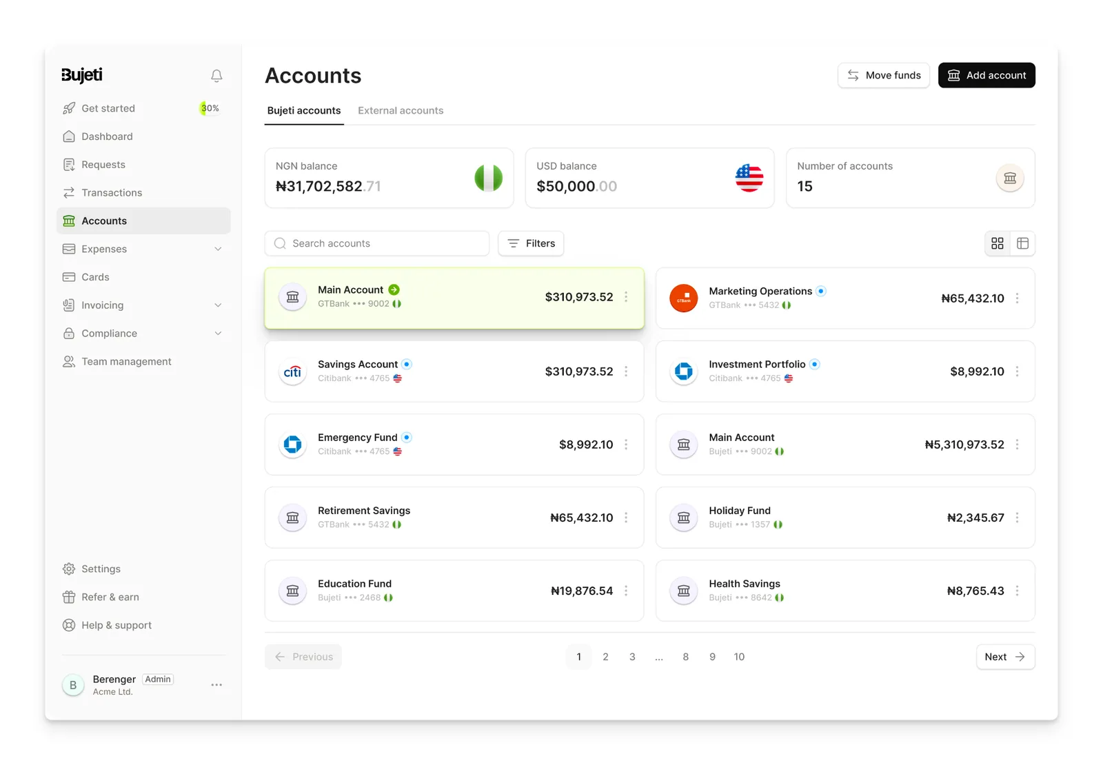Open Settings gear in sidebar
This screenshot has height=765, width=1103.
[69, 569]
